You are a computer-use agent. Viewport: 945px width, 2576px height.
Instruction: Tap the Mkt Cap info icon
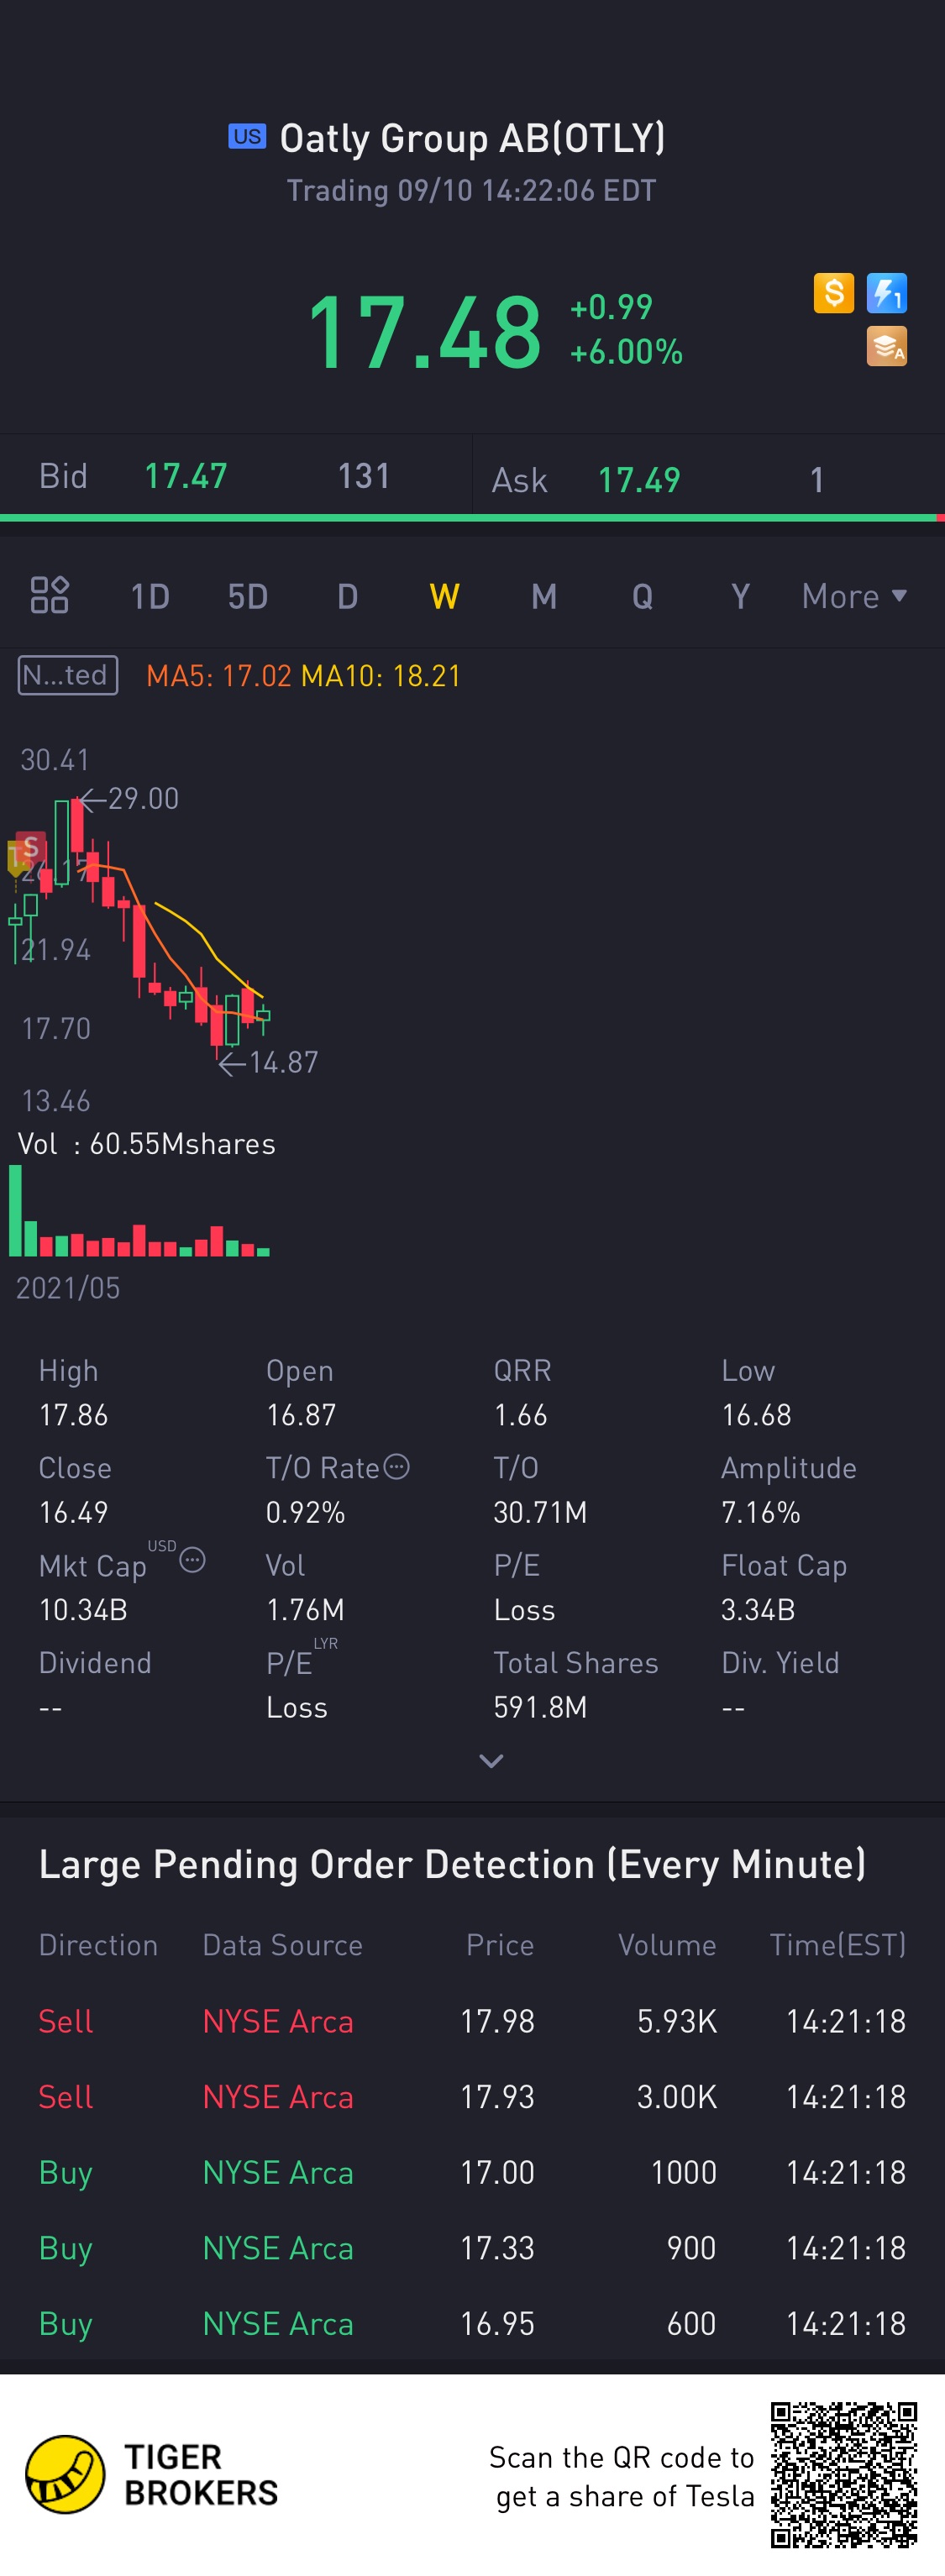[193, 1560]
